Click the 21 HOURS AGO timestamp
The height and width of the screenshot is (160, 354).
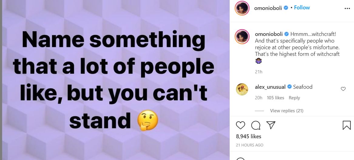(250, 145)
